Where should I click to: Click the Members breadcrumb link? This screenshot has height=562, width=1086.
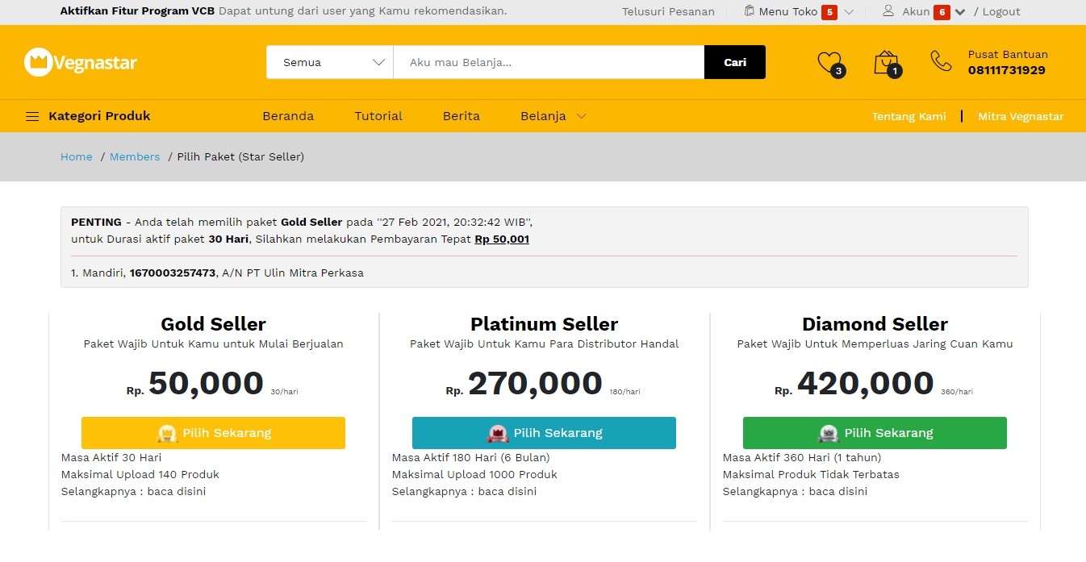(x=135, y=156)
